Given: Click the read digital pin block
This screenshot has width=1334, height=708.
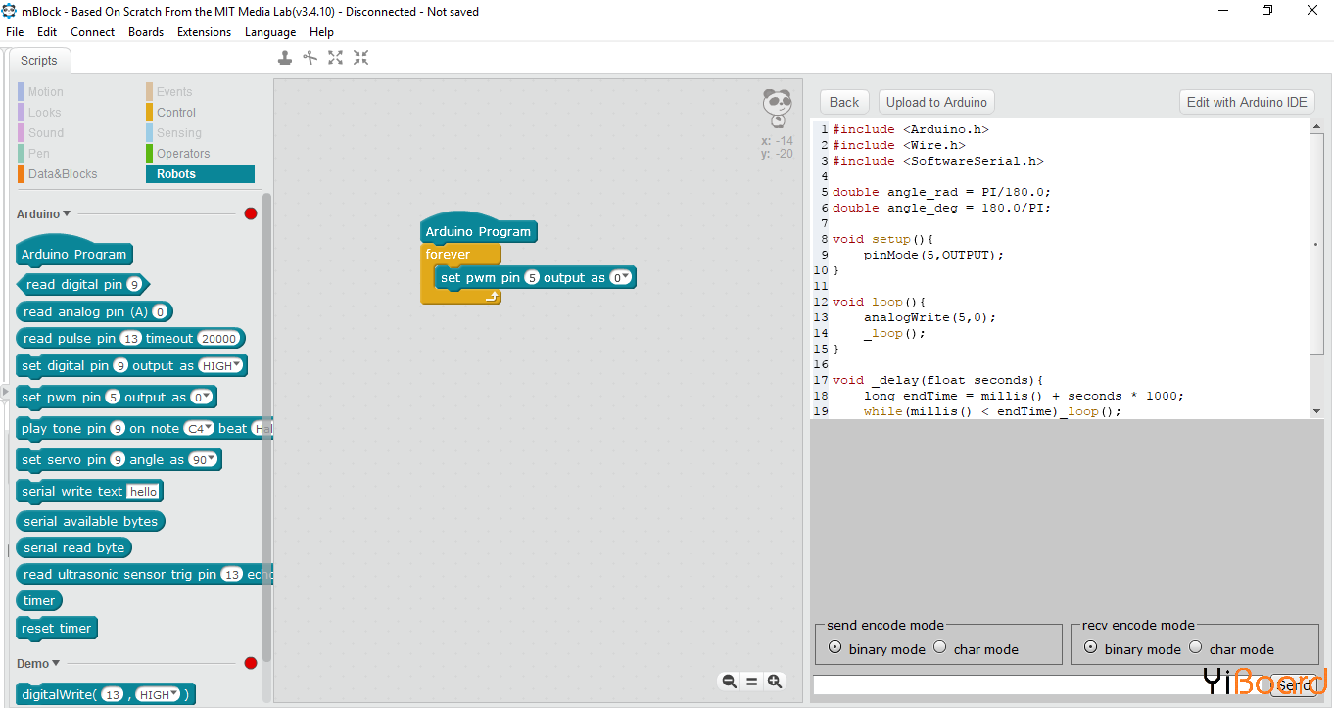Looking at the screenshot, I should (83, 285).
